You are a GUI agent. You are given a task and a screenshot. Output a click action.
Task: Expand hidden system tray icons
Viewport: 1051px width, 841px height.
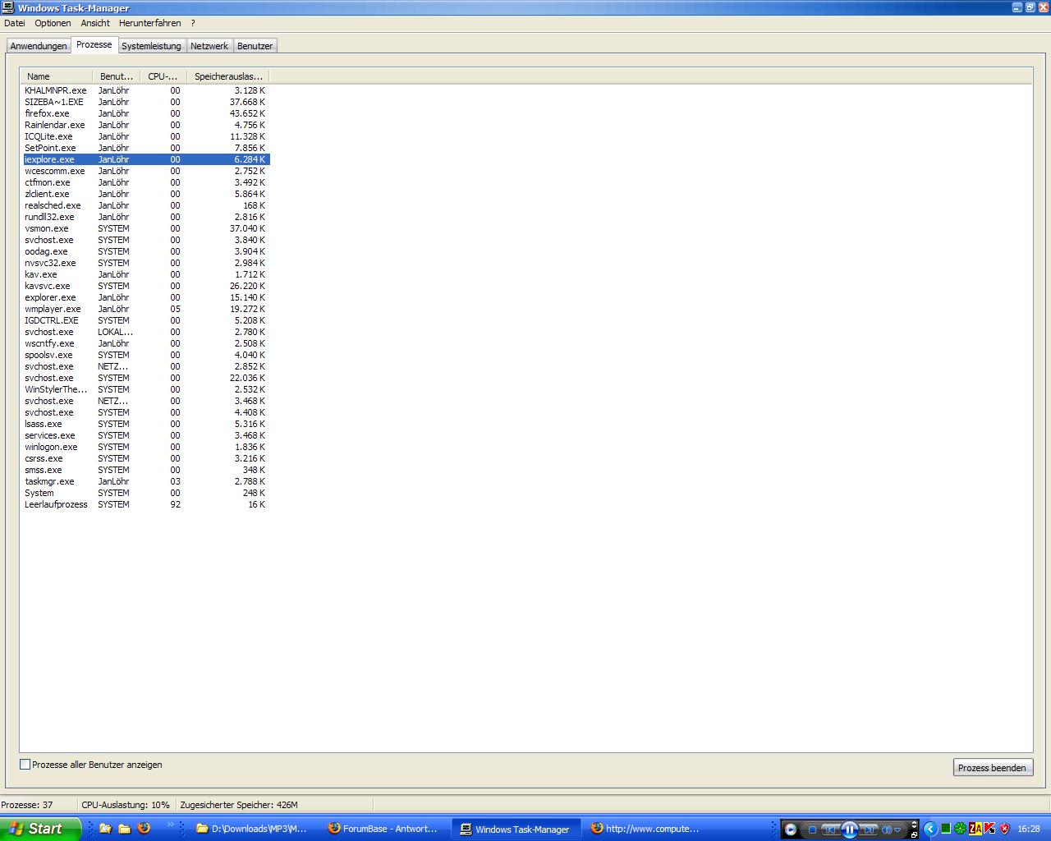click(930, 829)
